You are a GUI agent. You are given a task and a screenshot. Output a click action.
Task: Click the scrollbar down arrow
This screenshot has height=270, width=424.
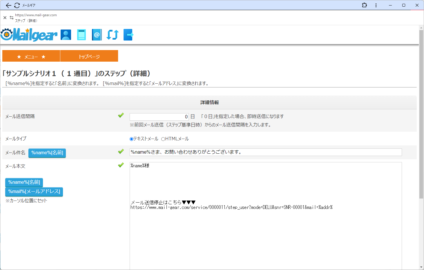pos(421,267)
